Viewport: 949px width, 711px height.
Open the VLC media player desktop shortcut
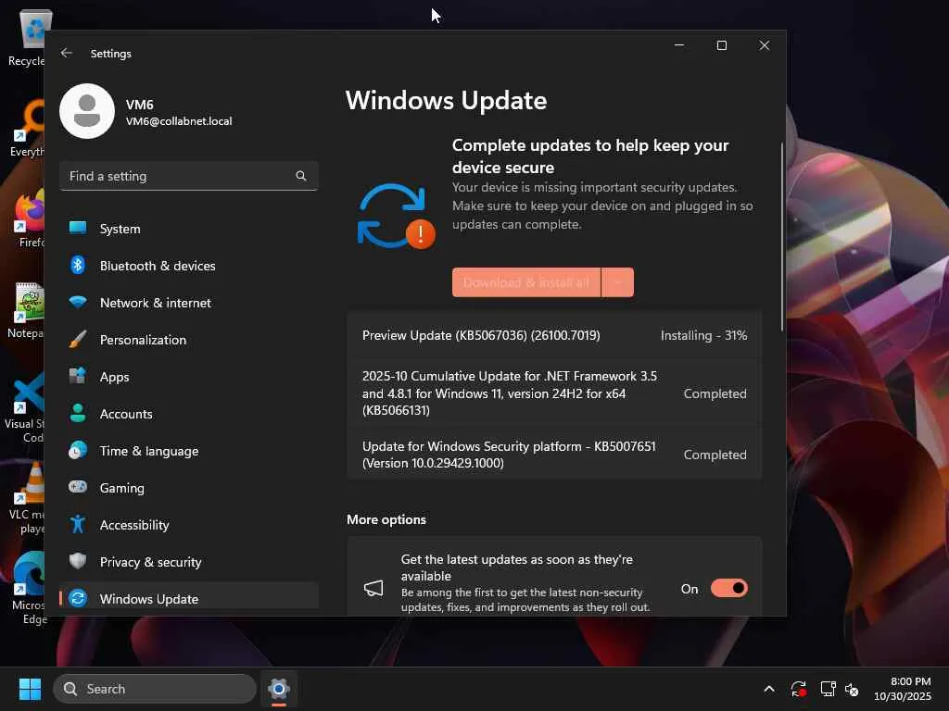[29, 498]
